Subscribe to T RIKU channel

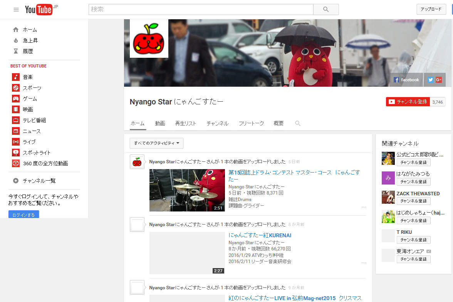pos(413,240)
